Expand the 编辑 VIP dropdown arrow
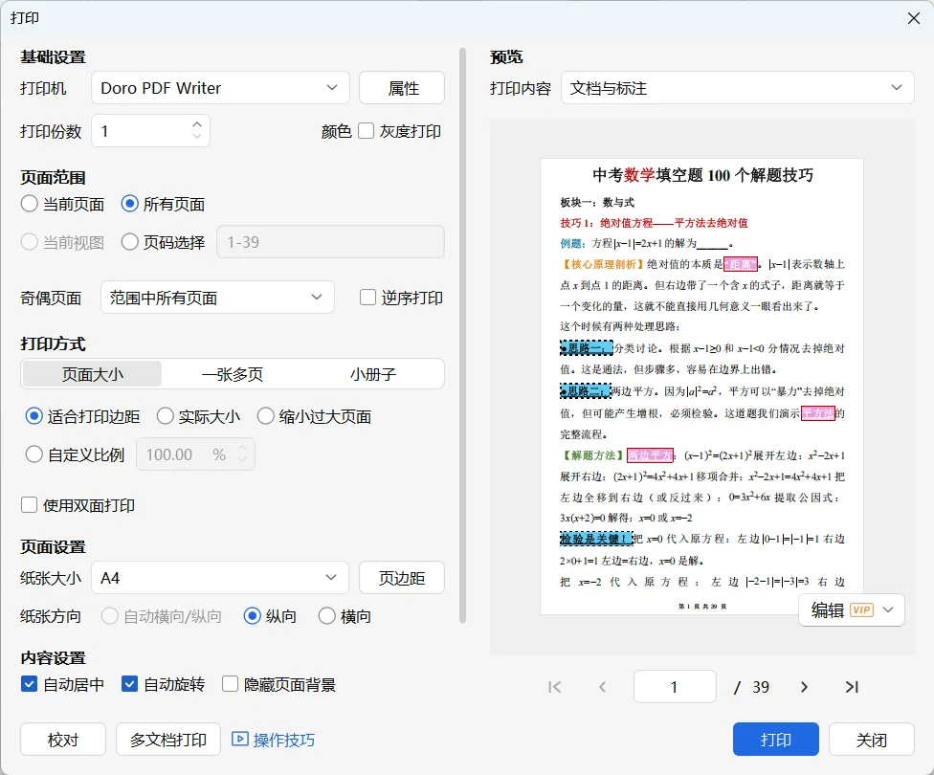The image size is (934, 775). tap(888, 610)
